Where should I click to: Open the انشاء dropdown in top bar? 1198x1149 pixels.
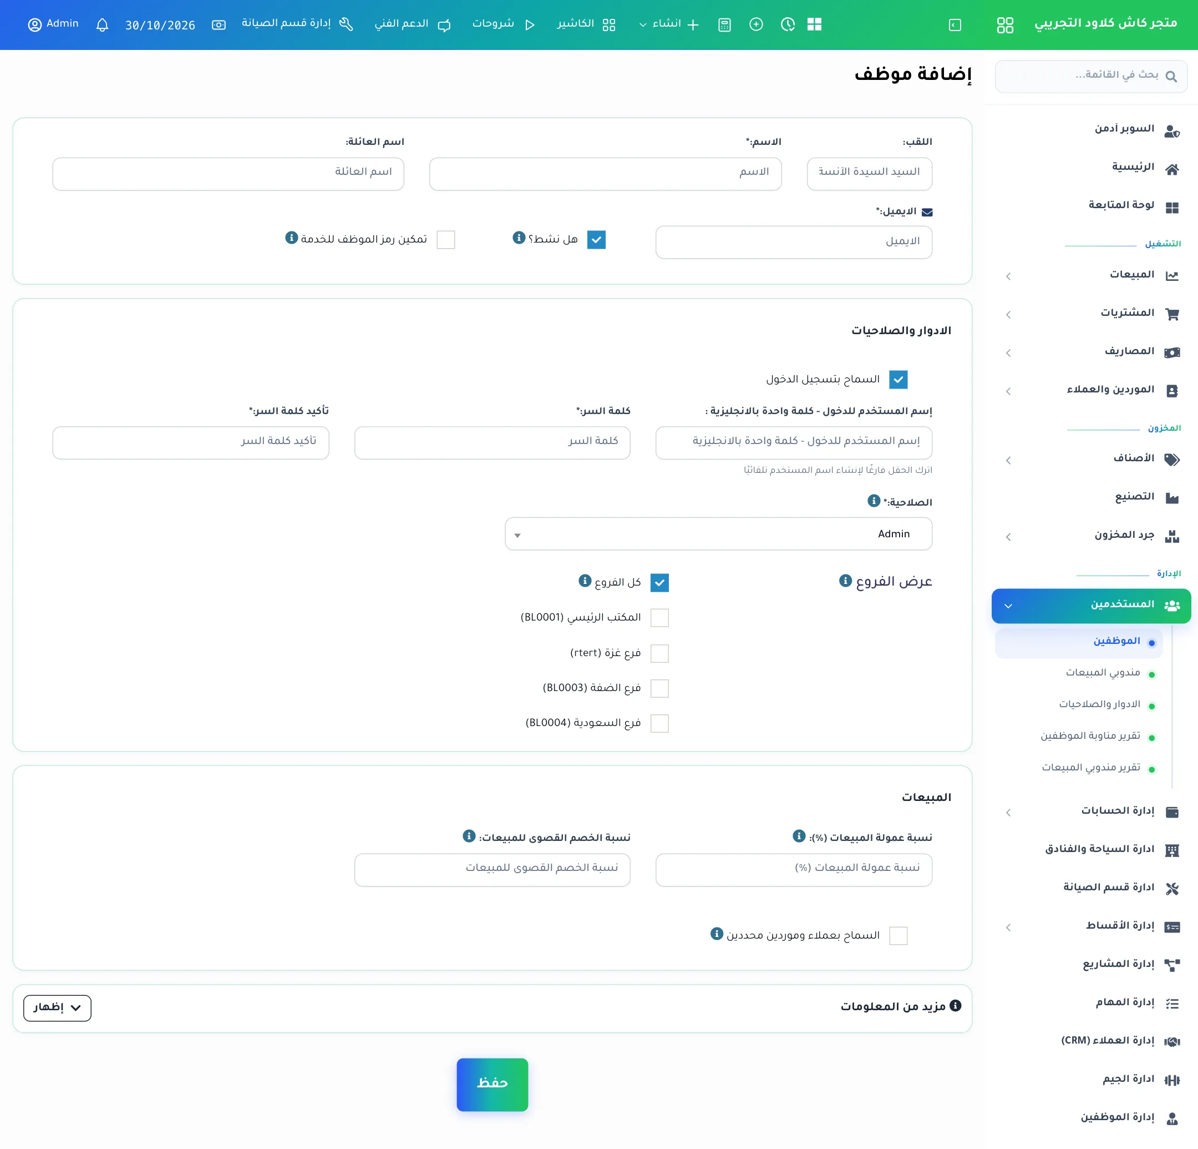[669, 24]
